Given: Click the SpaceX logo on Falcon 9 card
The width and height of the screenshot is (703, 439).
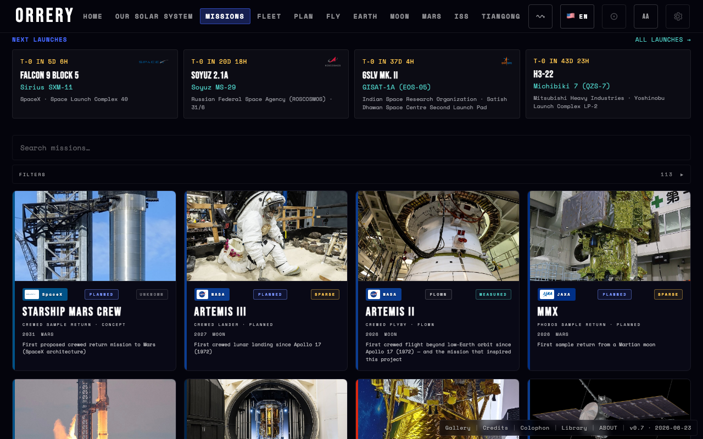Looking at the screenshot, I should 154,62.
